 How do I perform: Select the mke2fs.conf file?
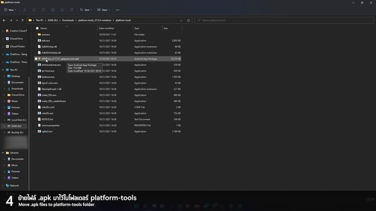pyautogui.click(x=48, y=107)
